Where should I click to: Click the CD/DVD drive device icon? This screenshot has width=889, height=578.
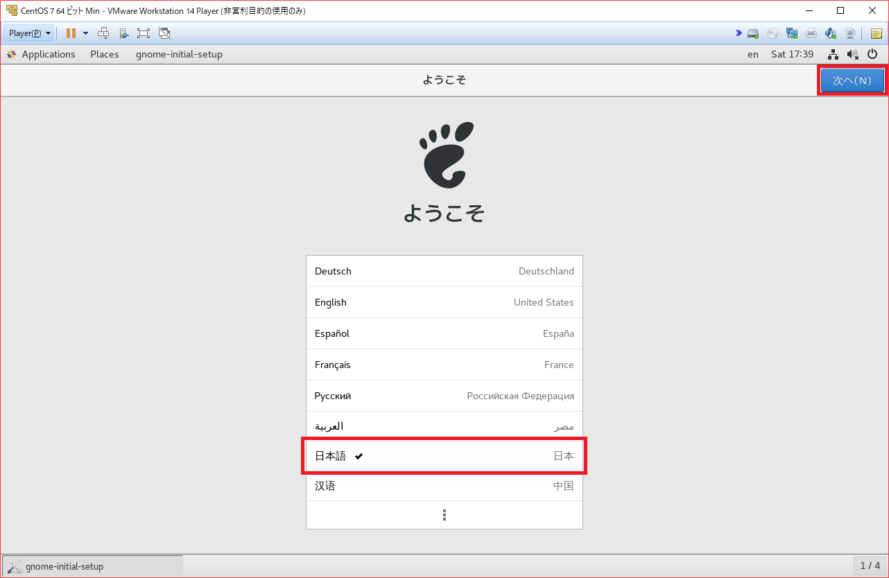click(x=773, y=33)
